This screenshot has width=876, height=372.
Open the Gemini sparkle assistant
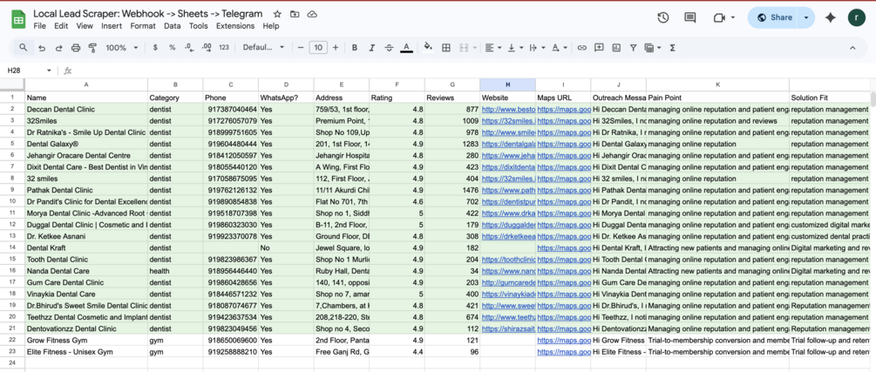[830, 18]
